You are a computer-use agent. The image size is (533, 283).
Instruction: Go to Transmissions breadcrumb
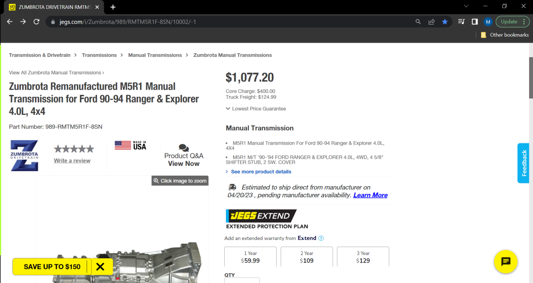click(x=99, y=55)
